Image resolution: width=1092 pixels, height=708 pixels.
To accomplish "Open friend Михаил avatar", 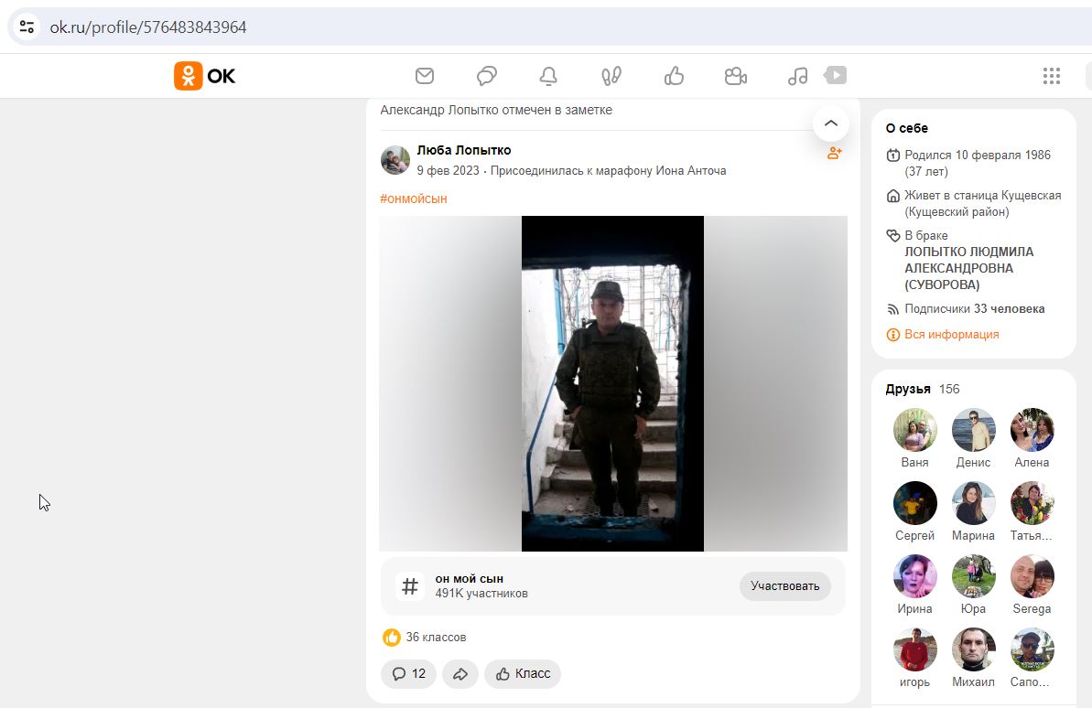I will pos(974,649).
